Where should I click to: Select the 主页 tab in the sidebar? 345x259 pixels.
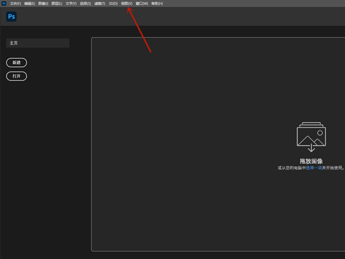click(38, 43)
